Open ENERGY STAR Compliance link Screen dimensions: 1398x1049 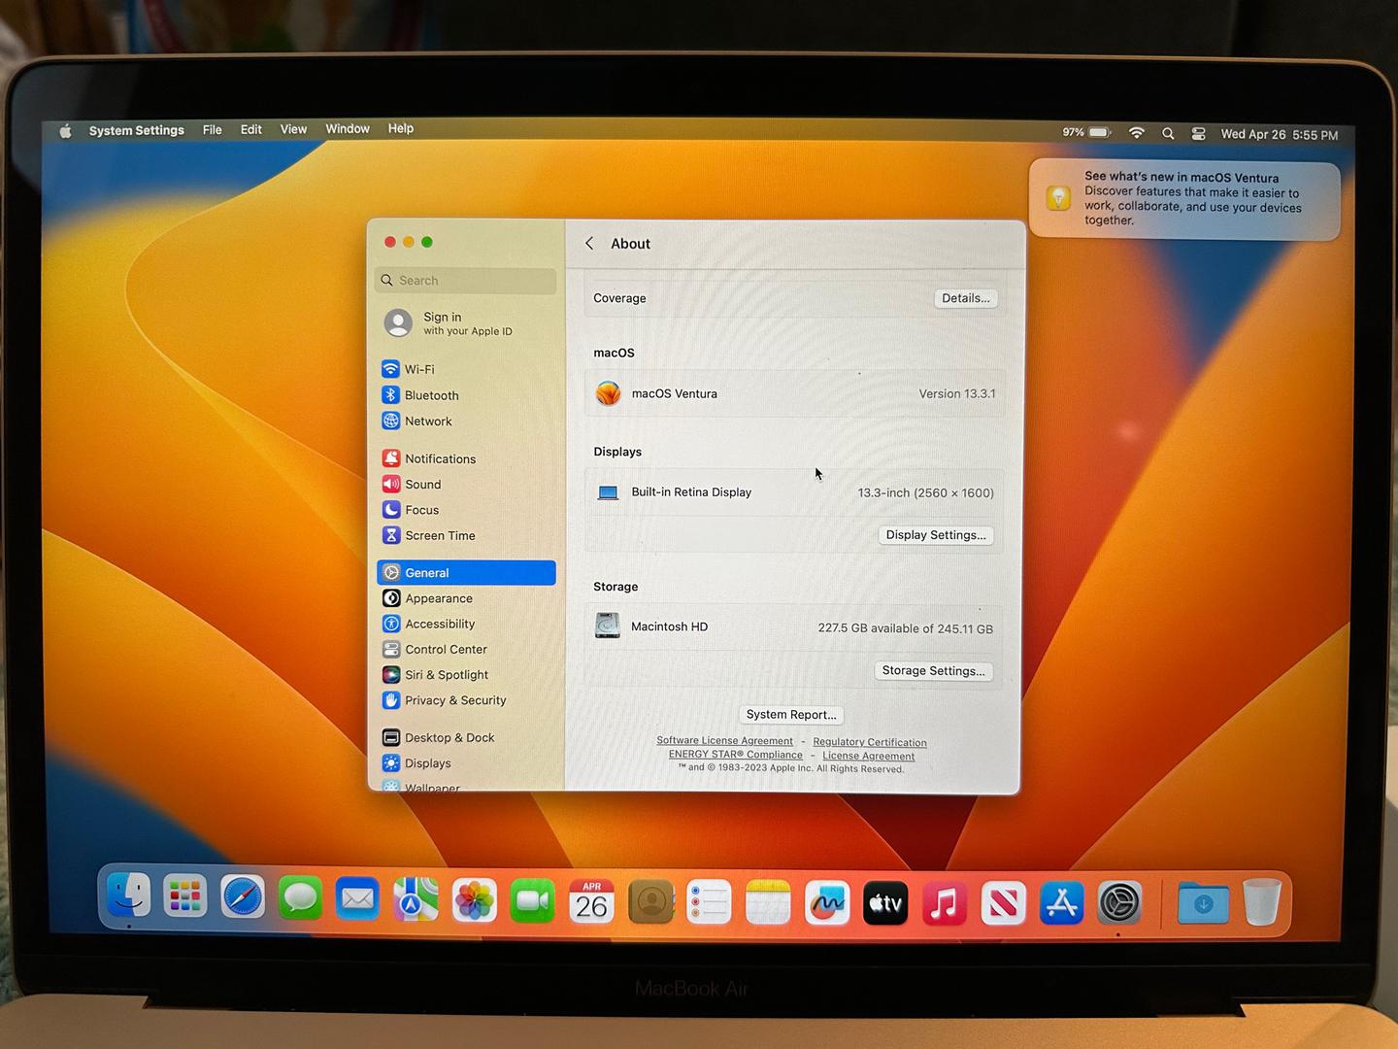(735, 755)
